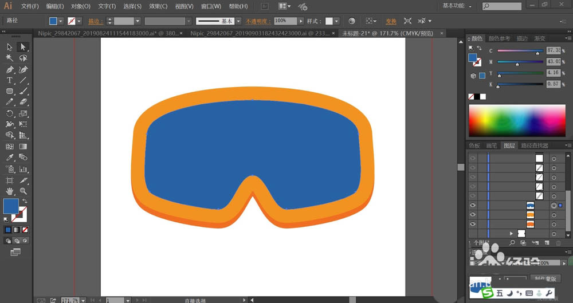Select the Direct Selection tool
Screen dimensions: 573x303
[23, 47]
